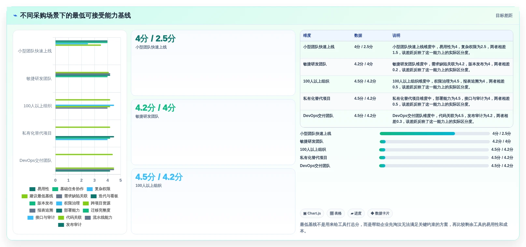Viewport: 526px width, 247px height.
Task: Toggle 建议最低基线 legend item
Action: tap(37, 196)
